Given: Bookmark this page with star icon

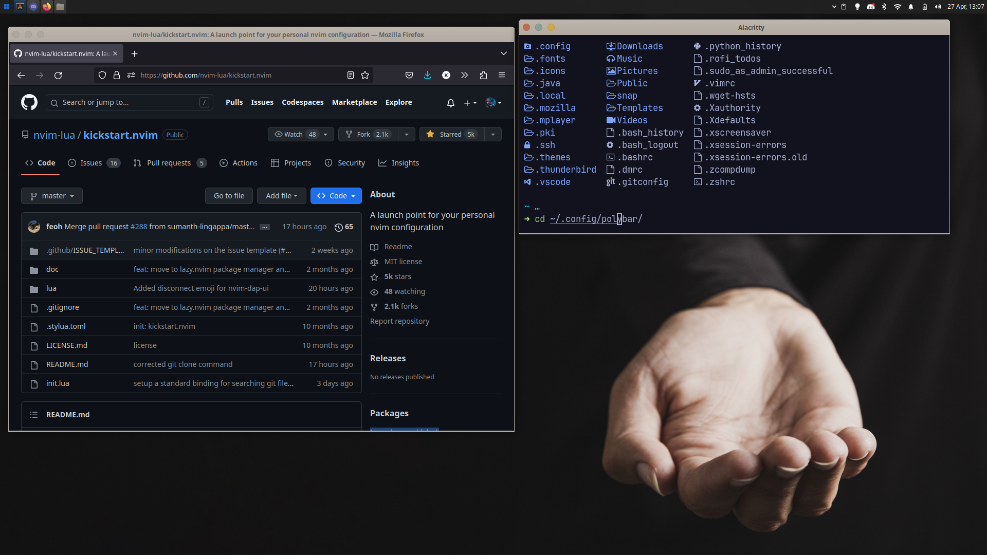Looking at the screenshot, I should [365, 75].
